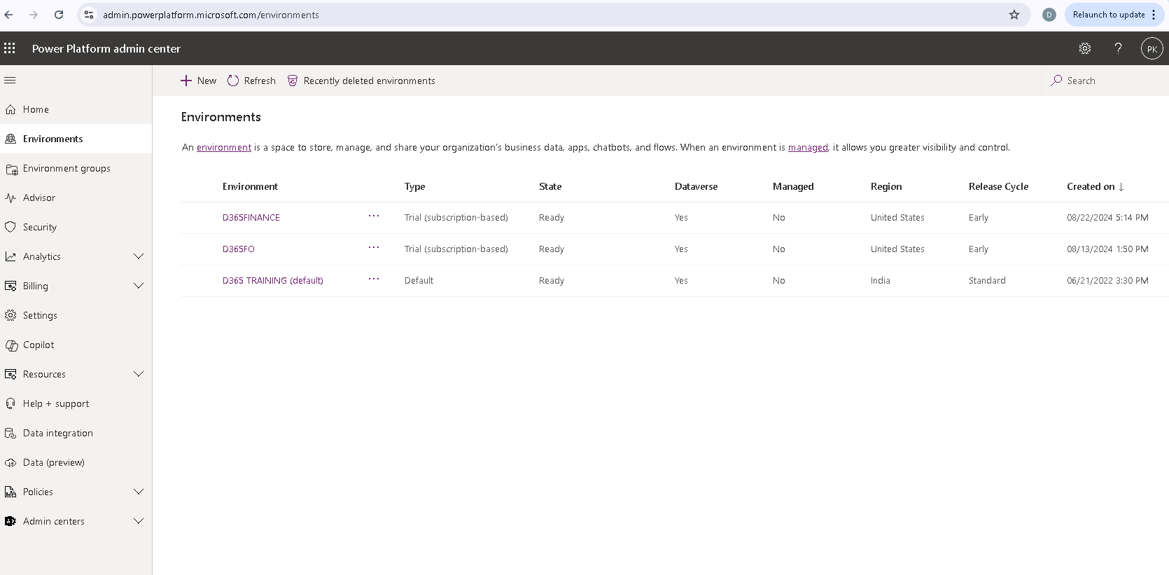Viewport: 1169px width, 575px height.
Task: Click the Help + support headset icon
Action: point(10,403)
